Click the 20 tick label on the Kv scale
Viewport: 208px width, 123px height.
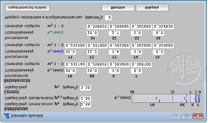(x=172, y=92)
